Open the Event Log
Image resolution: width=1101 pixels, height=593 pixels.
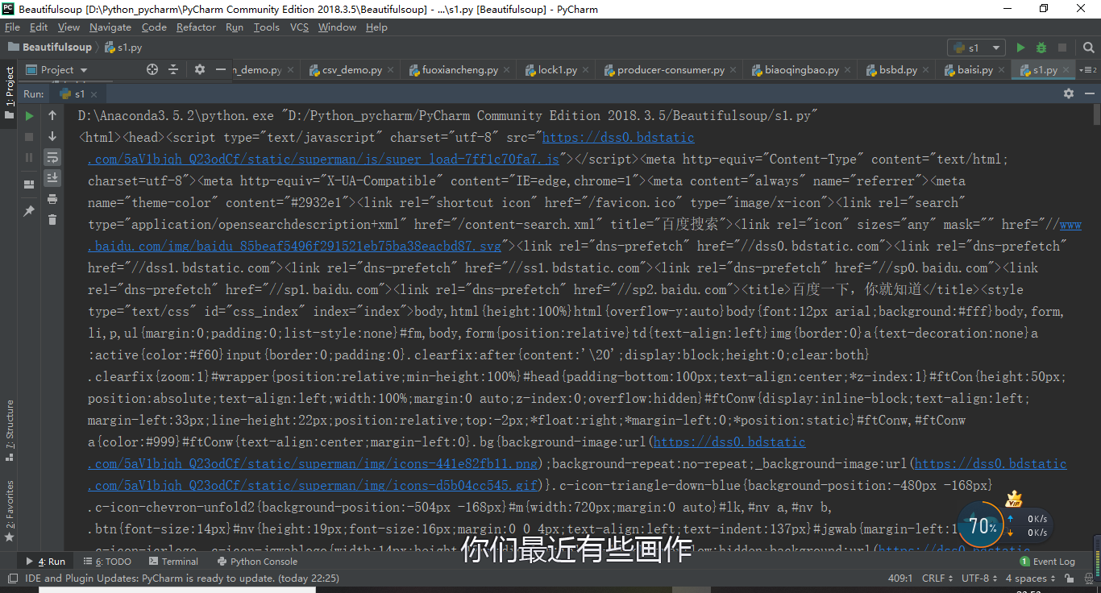pos(1047,562)
